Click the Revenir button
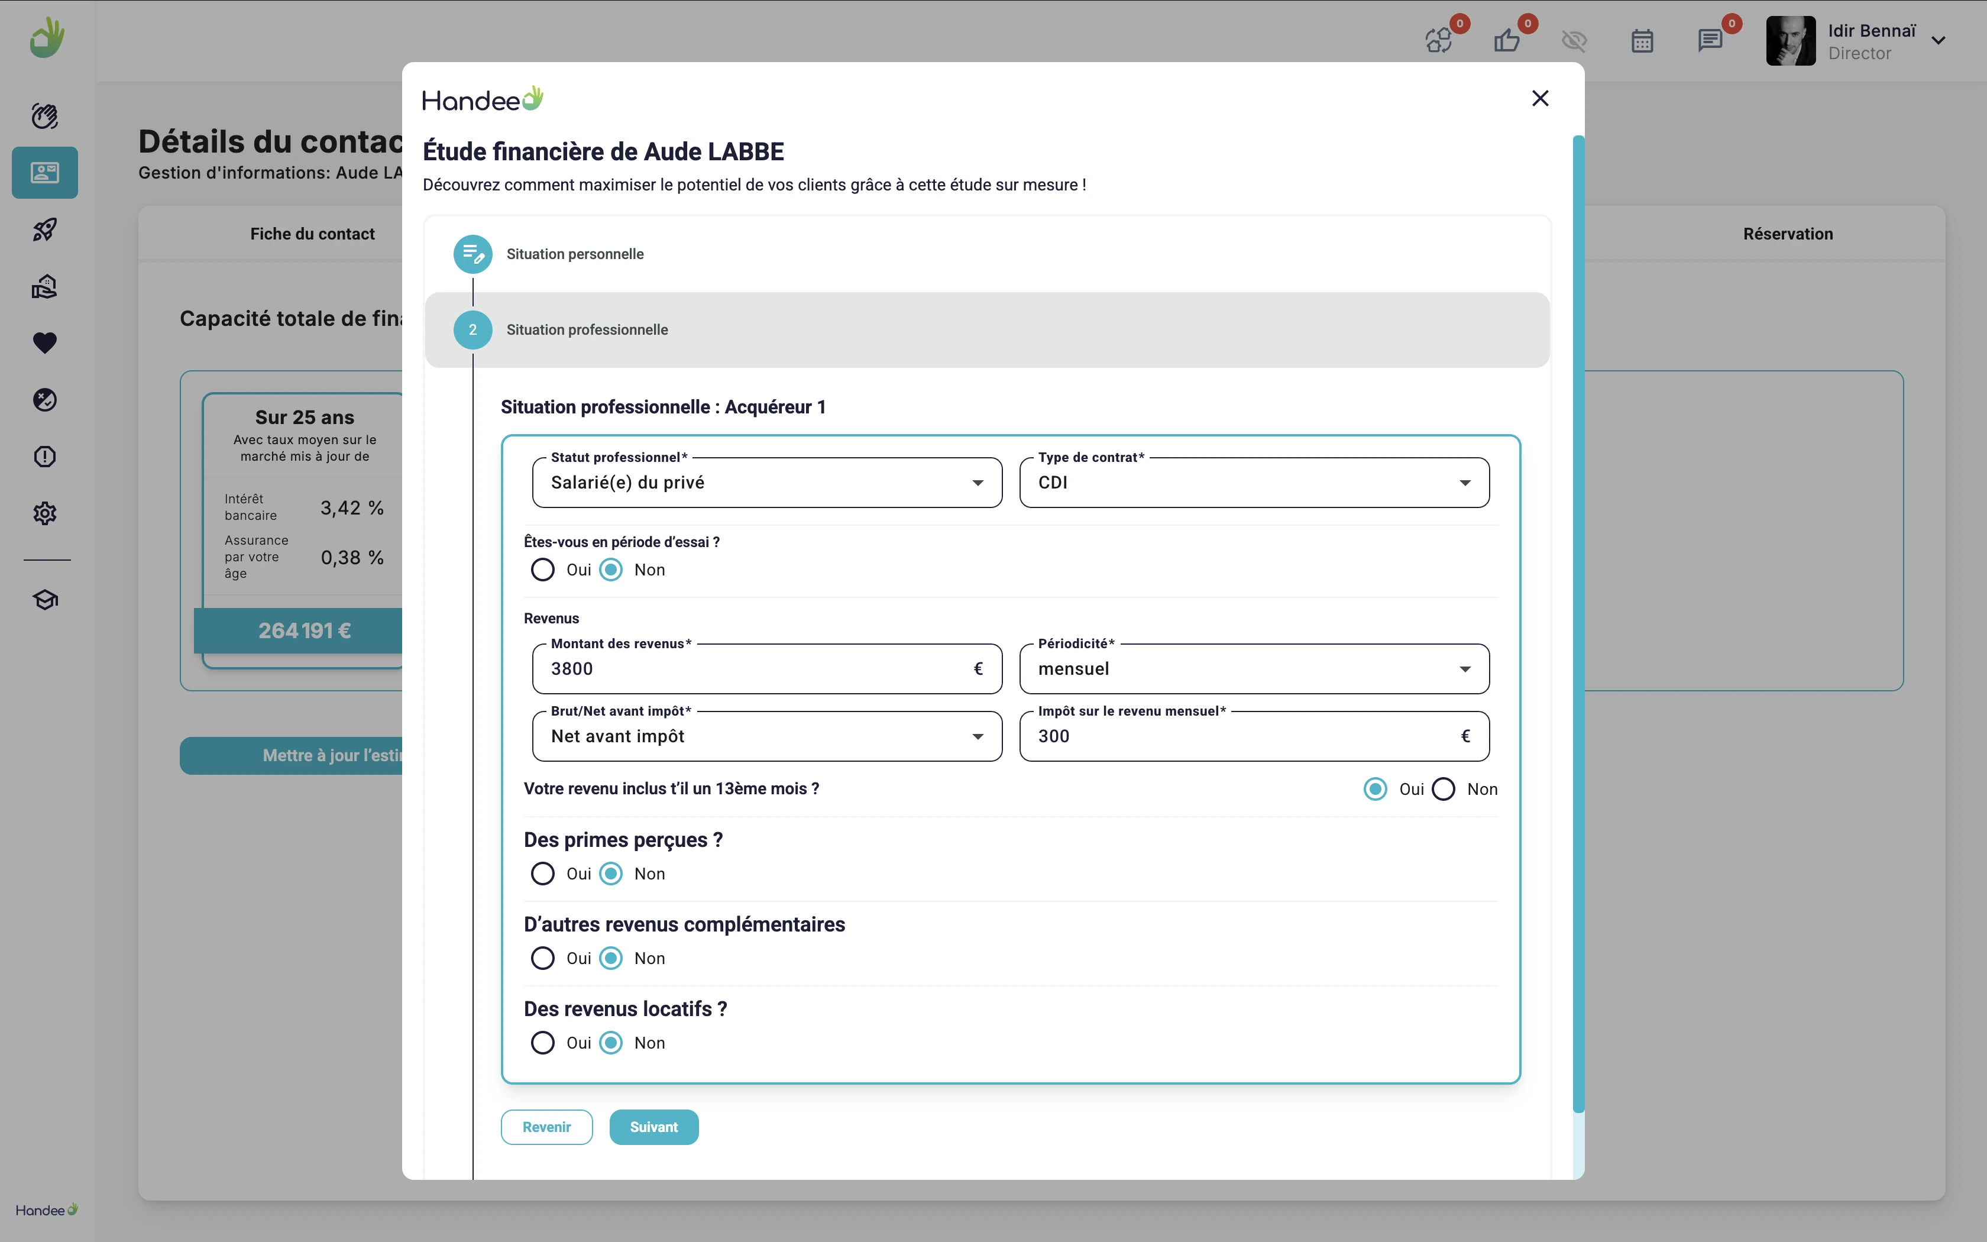The height and width of the screenshot is (1242, 1987). 546,1127
